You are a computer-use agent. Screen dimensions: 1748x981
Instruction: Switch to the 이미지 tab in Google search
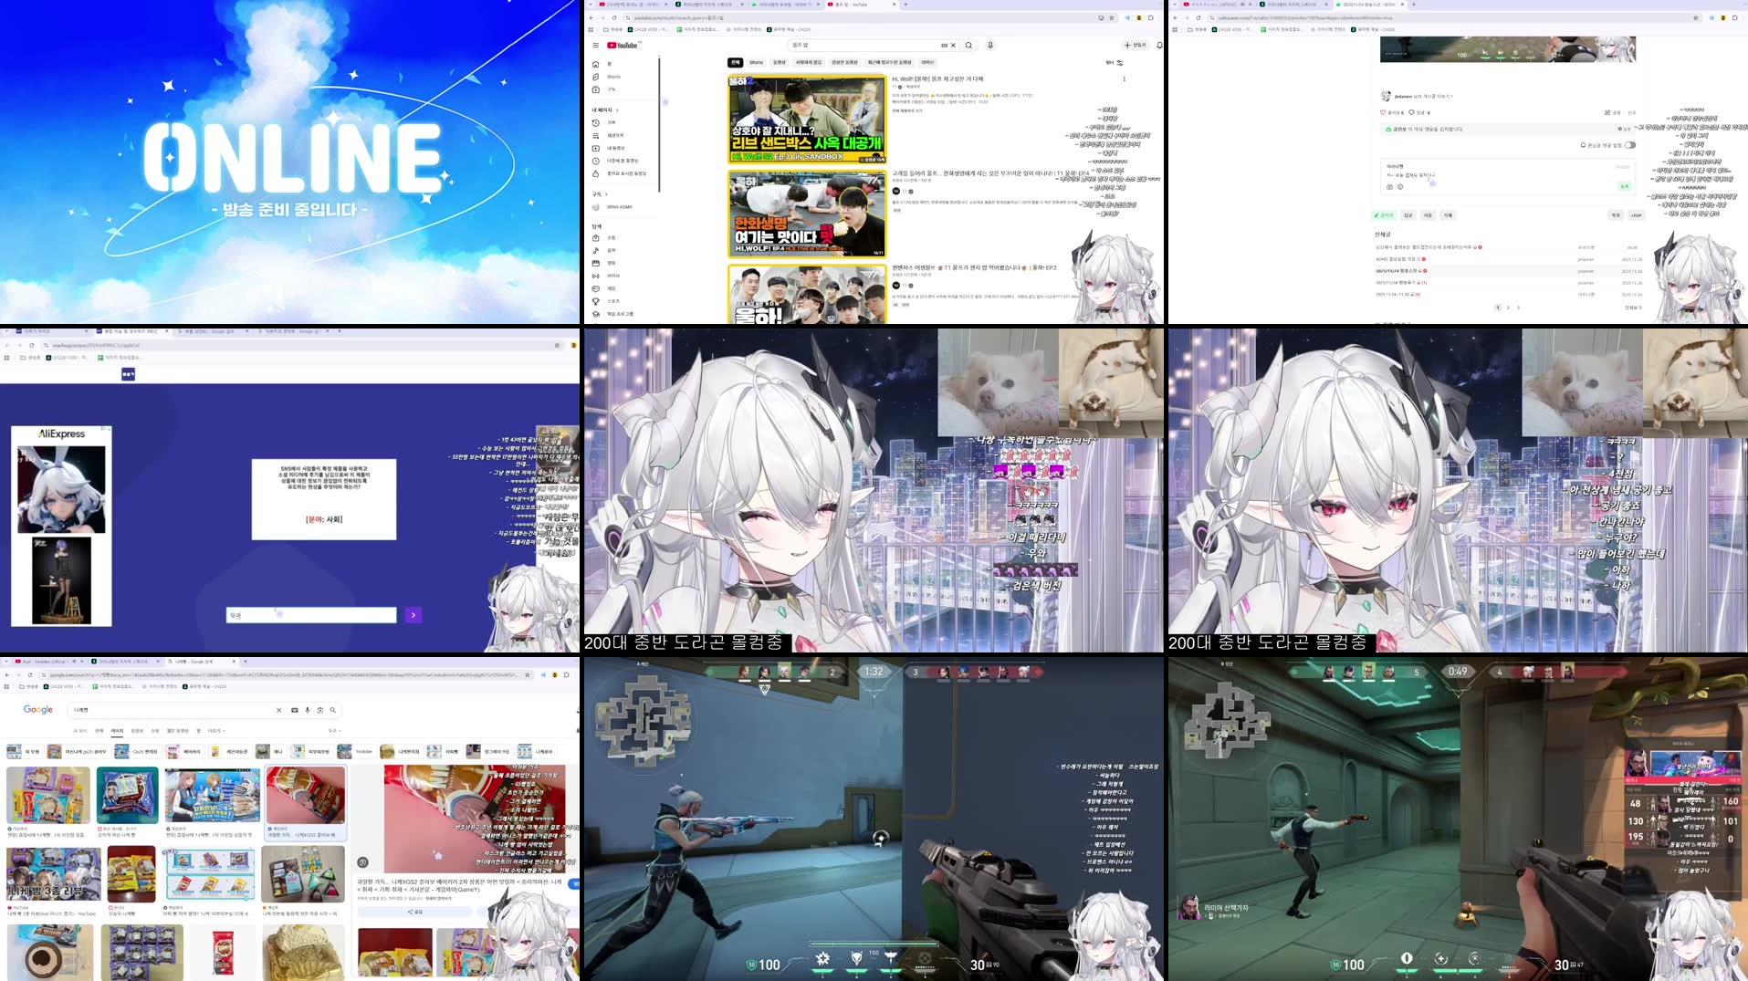(117, 731)
